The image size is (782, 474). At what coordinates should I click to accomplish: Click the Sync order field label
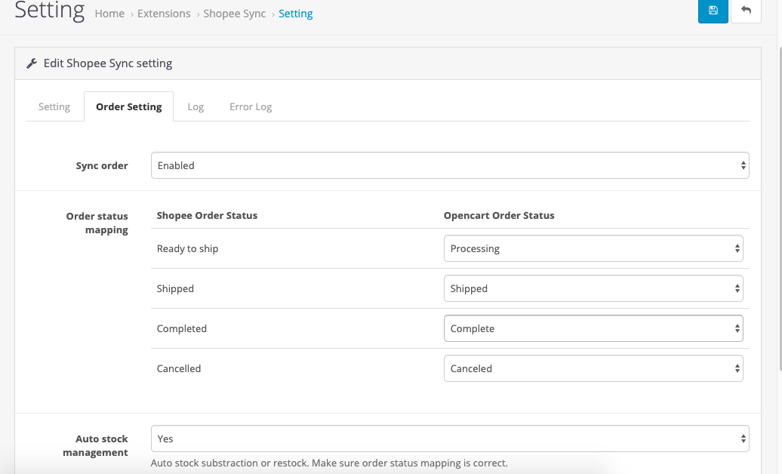pyautogui.click(x=102, y=165)
